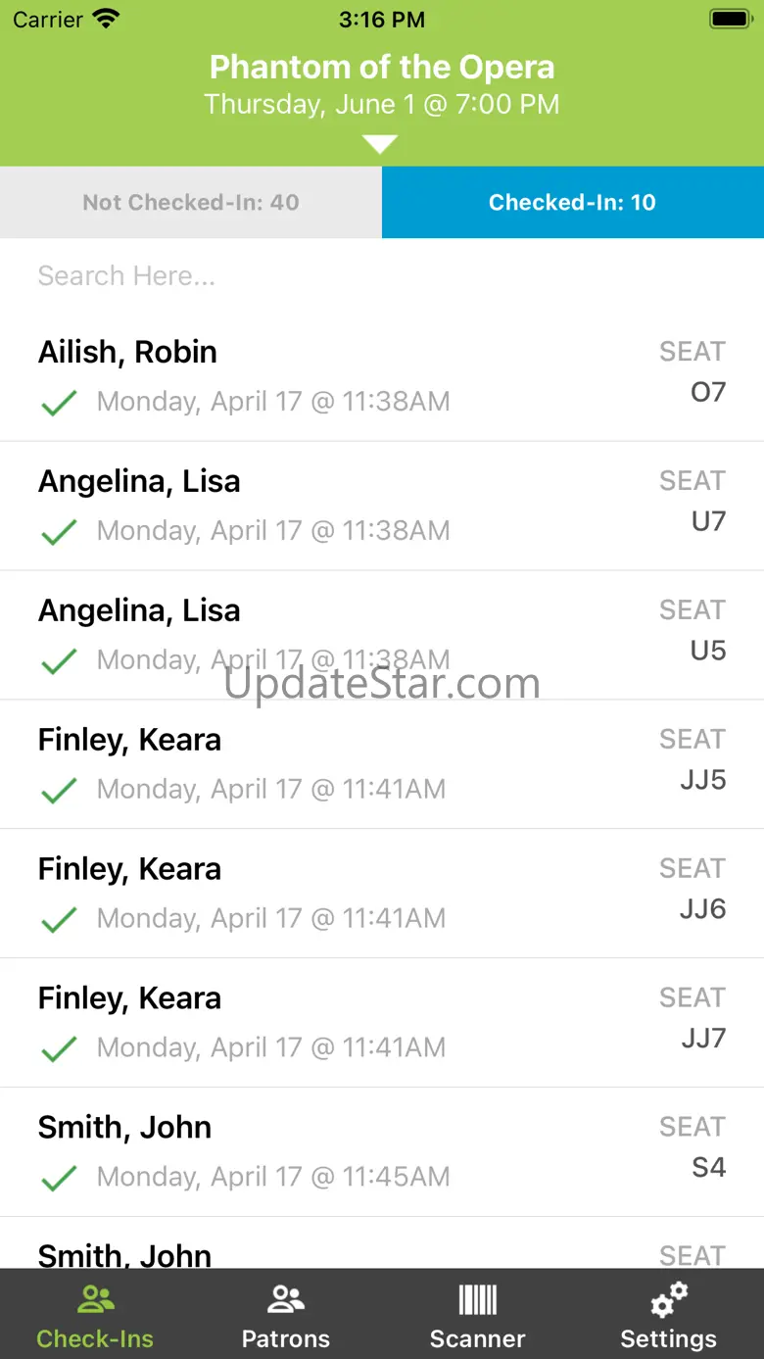Image resolution: width=764 pixels, height=1359 pixels.
Task: Toggle check-in for Angelina, Lisa seat U5
Action: (59, 661)
